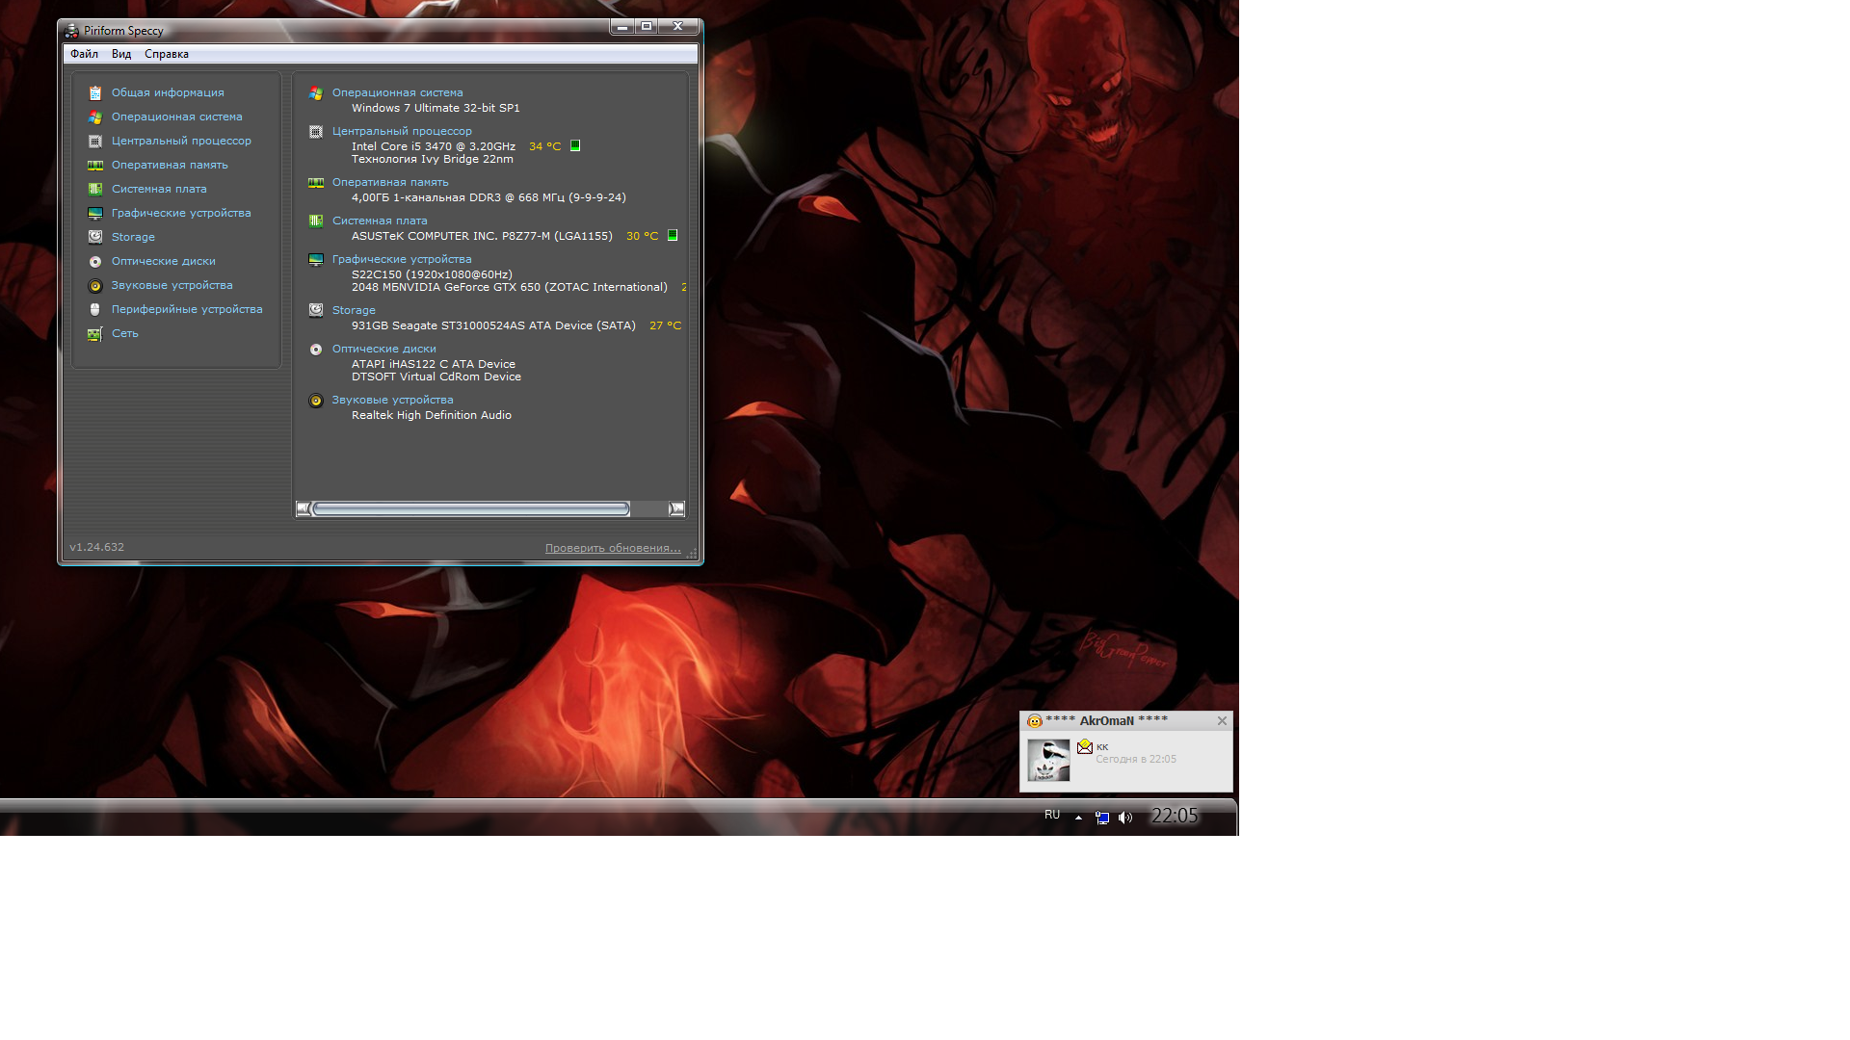Open Оперативная память heading in summary
The width and height of the screenshot is (1850, 1040).
[x=390, y=182]
